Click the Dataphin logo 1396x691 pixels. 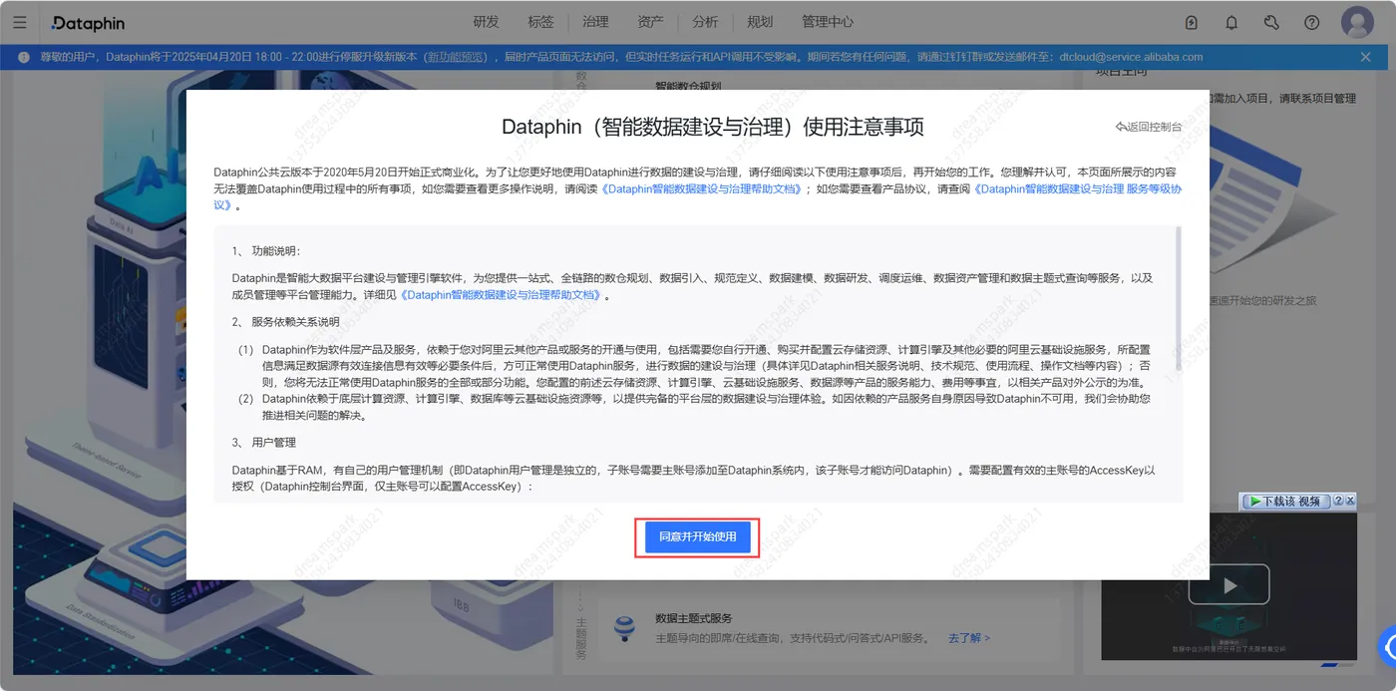(x=88, y=23)
